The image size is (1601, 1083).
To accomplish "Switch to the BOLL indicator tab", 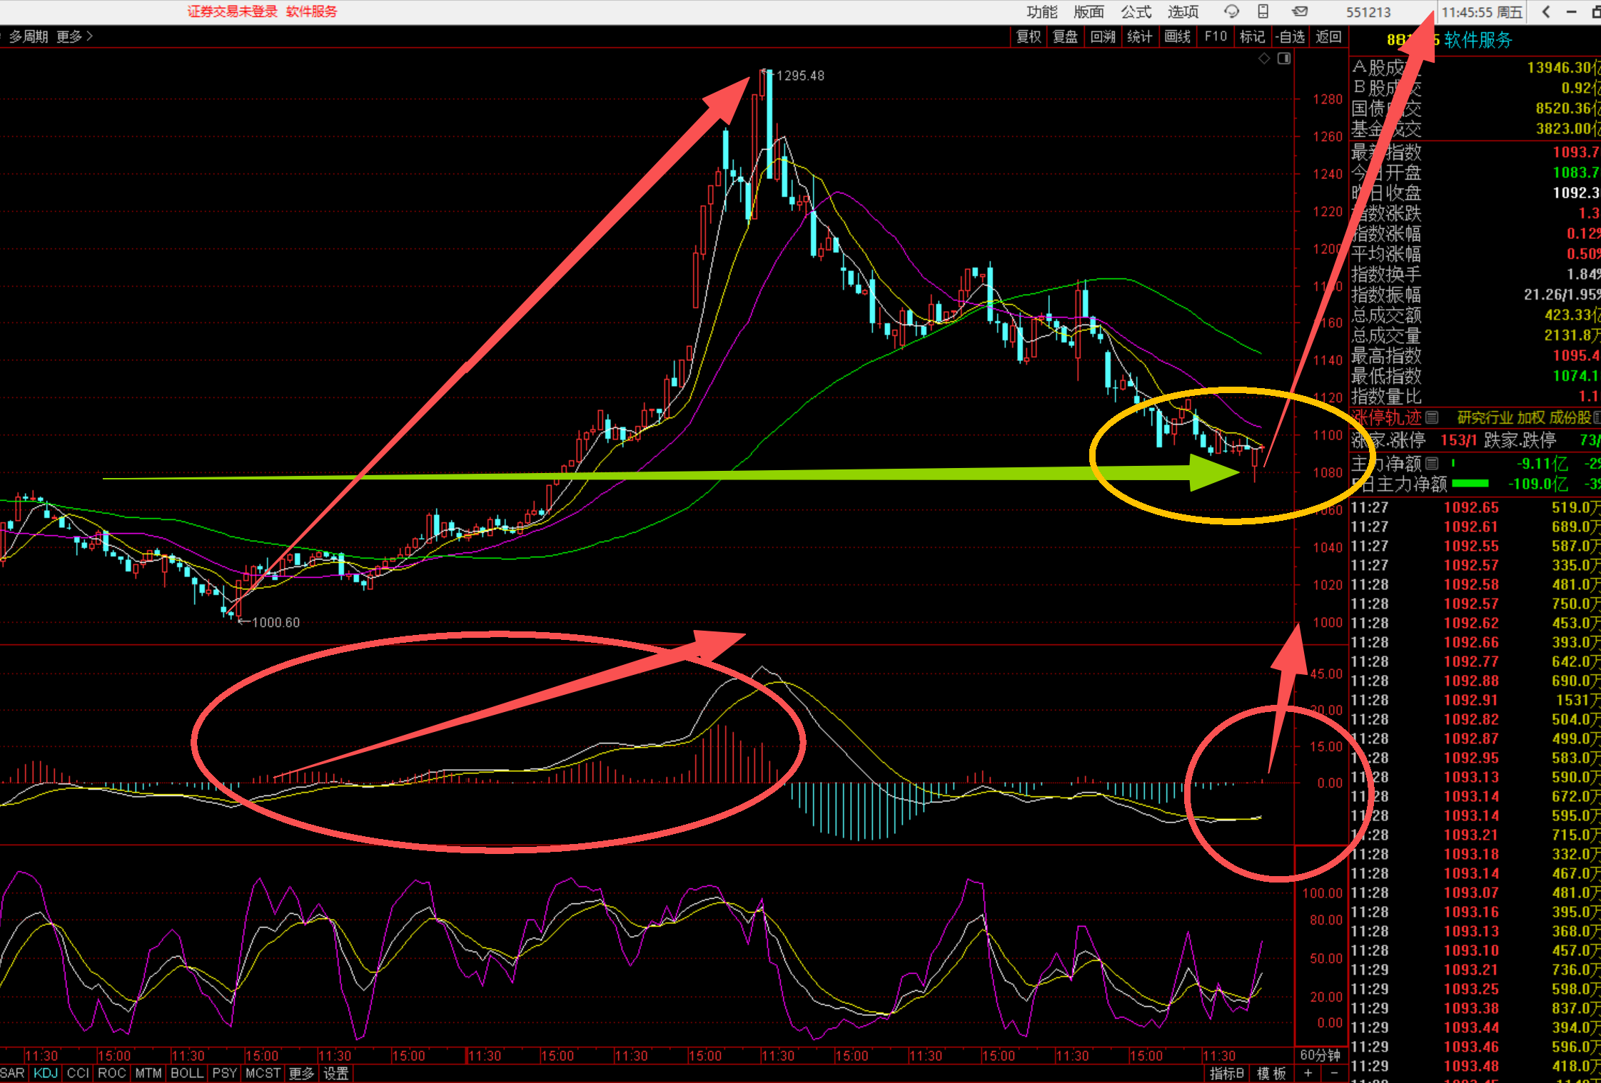I will 186,1073.
